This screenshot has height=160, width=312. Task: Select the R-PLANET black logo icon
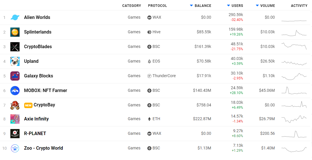[15, 134]
